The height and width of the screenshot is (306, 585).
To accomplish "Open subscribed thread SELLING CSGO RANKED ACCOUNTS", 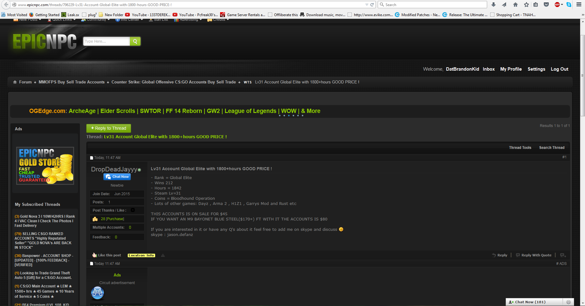I will coord(43,241).
